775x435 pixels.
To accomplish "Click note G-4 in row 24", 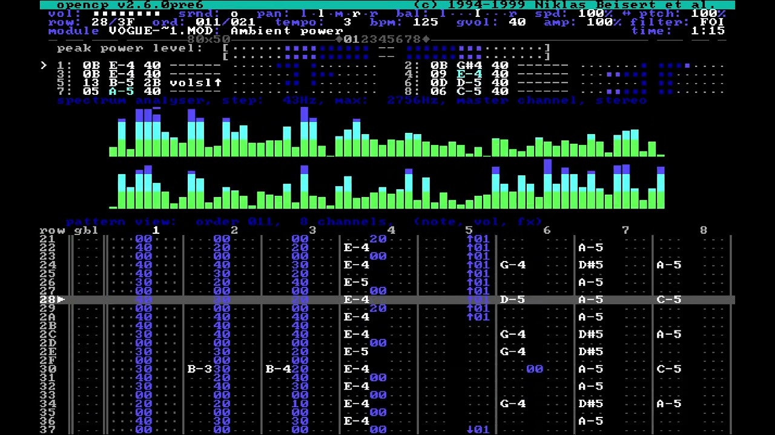I will tap(513, 265).
